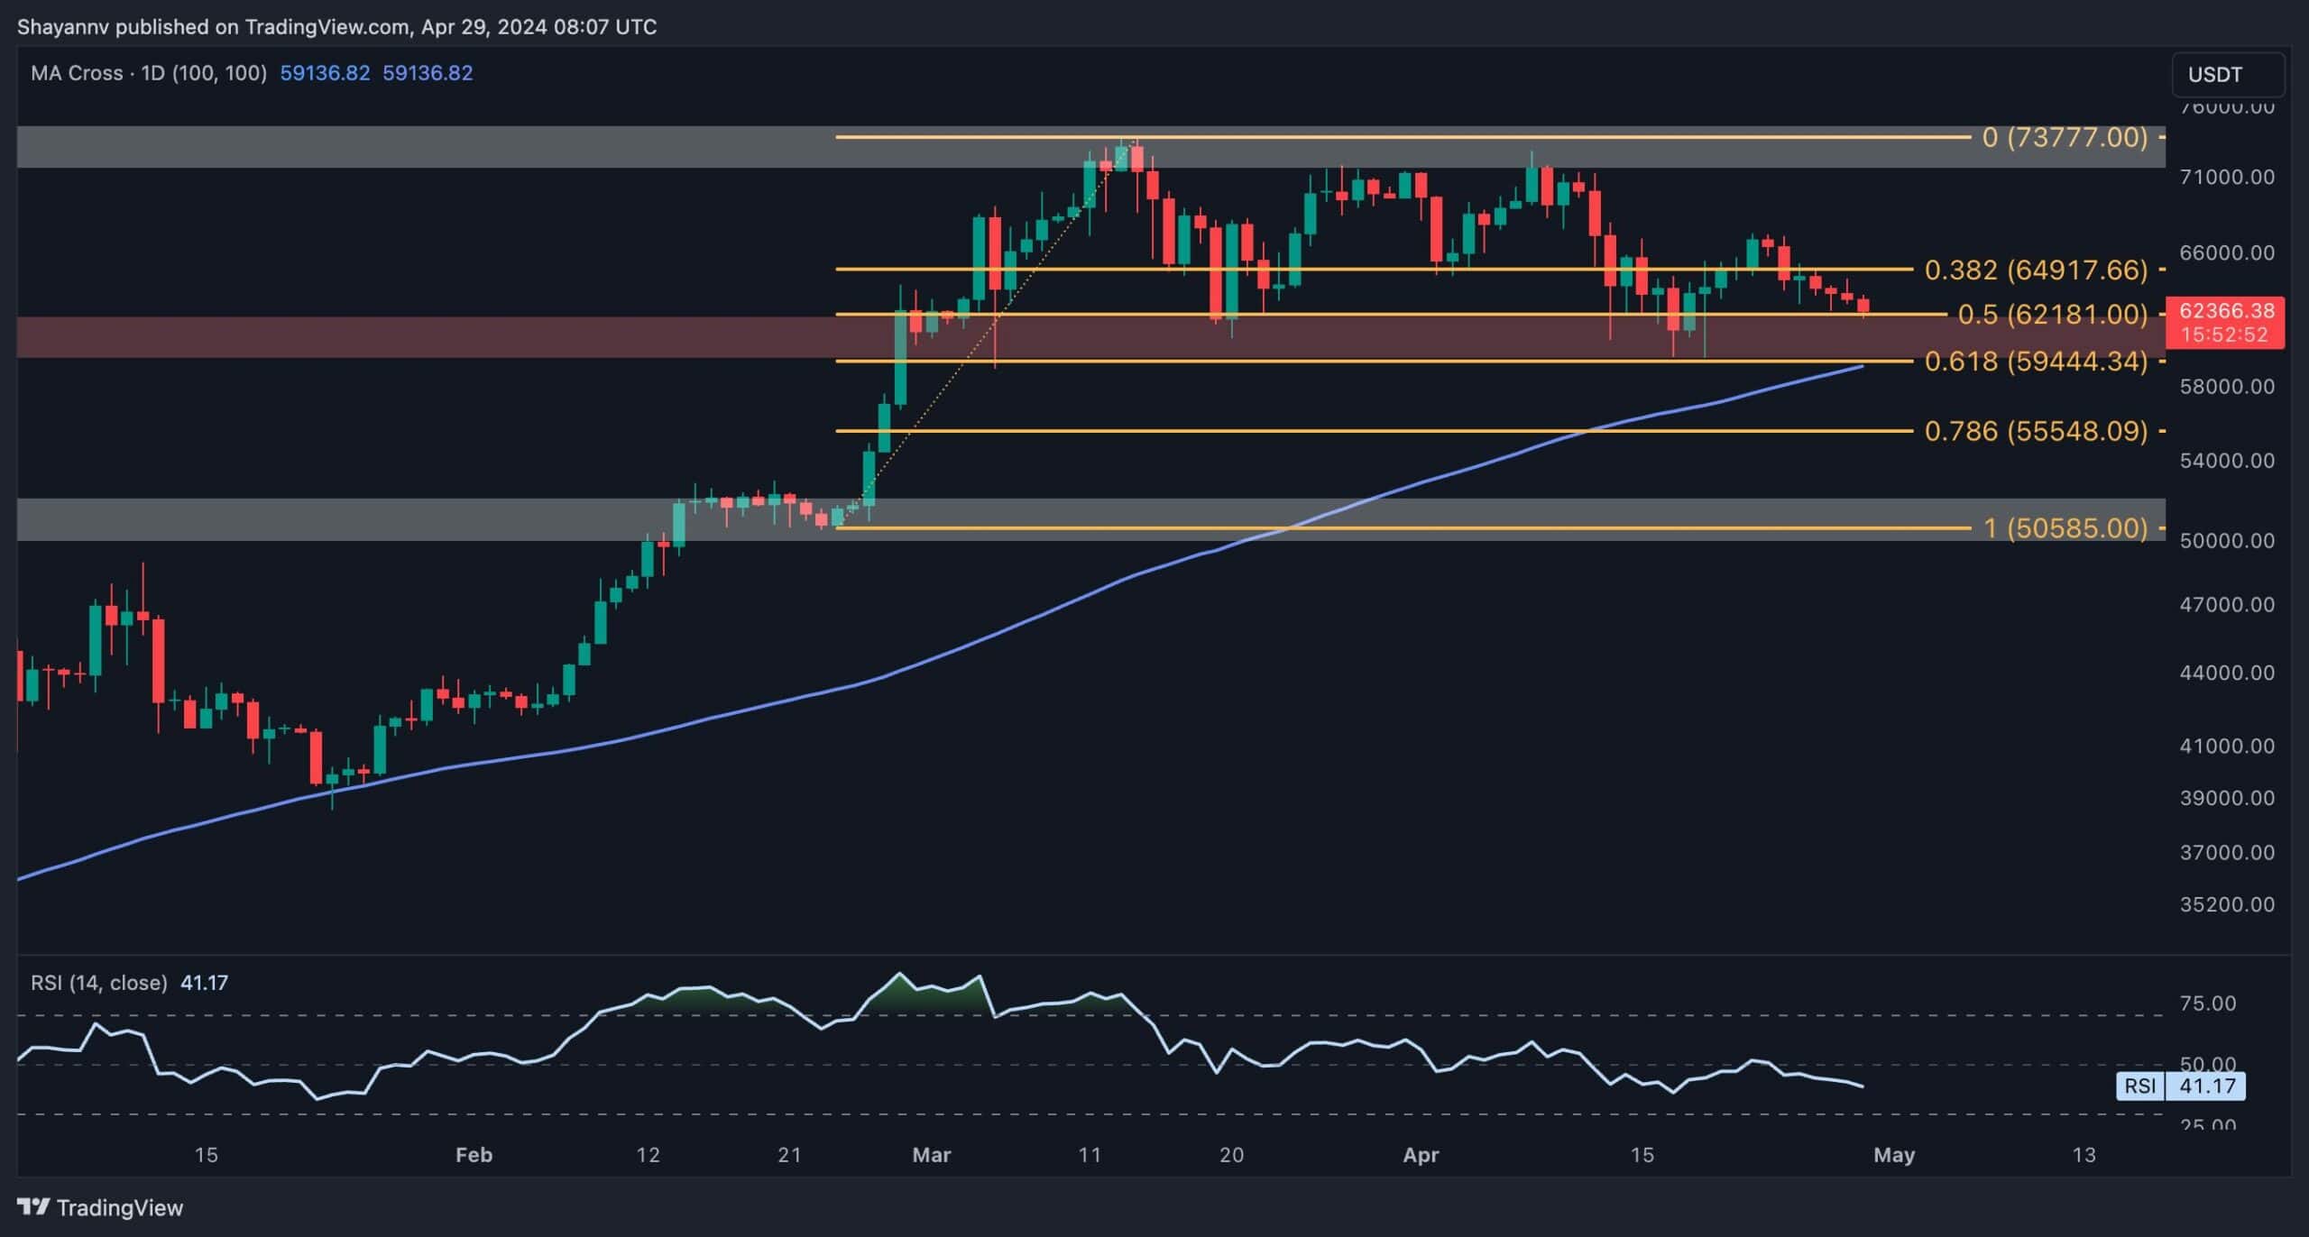Click the TradingView logo icon

coord(33,1206)
